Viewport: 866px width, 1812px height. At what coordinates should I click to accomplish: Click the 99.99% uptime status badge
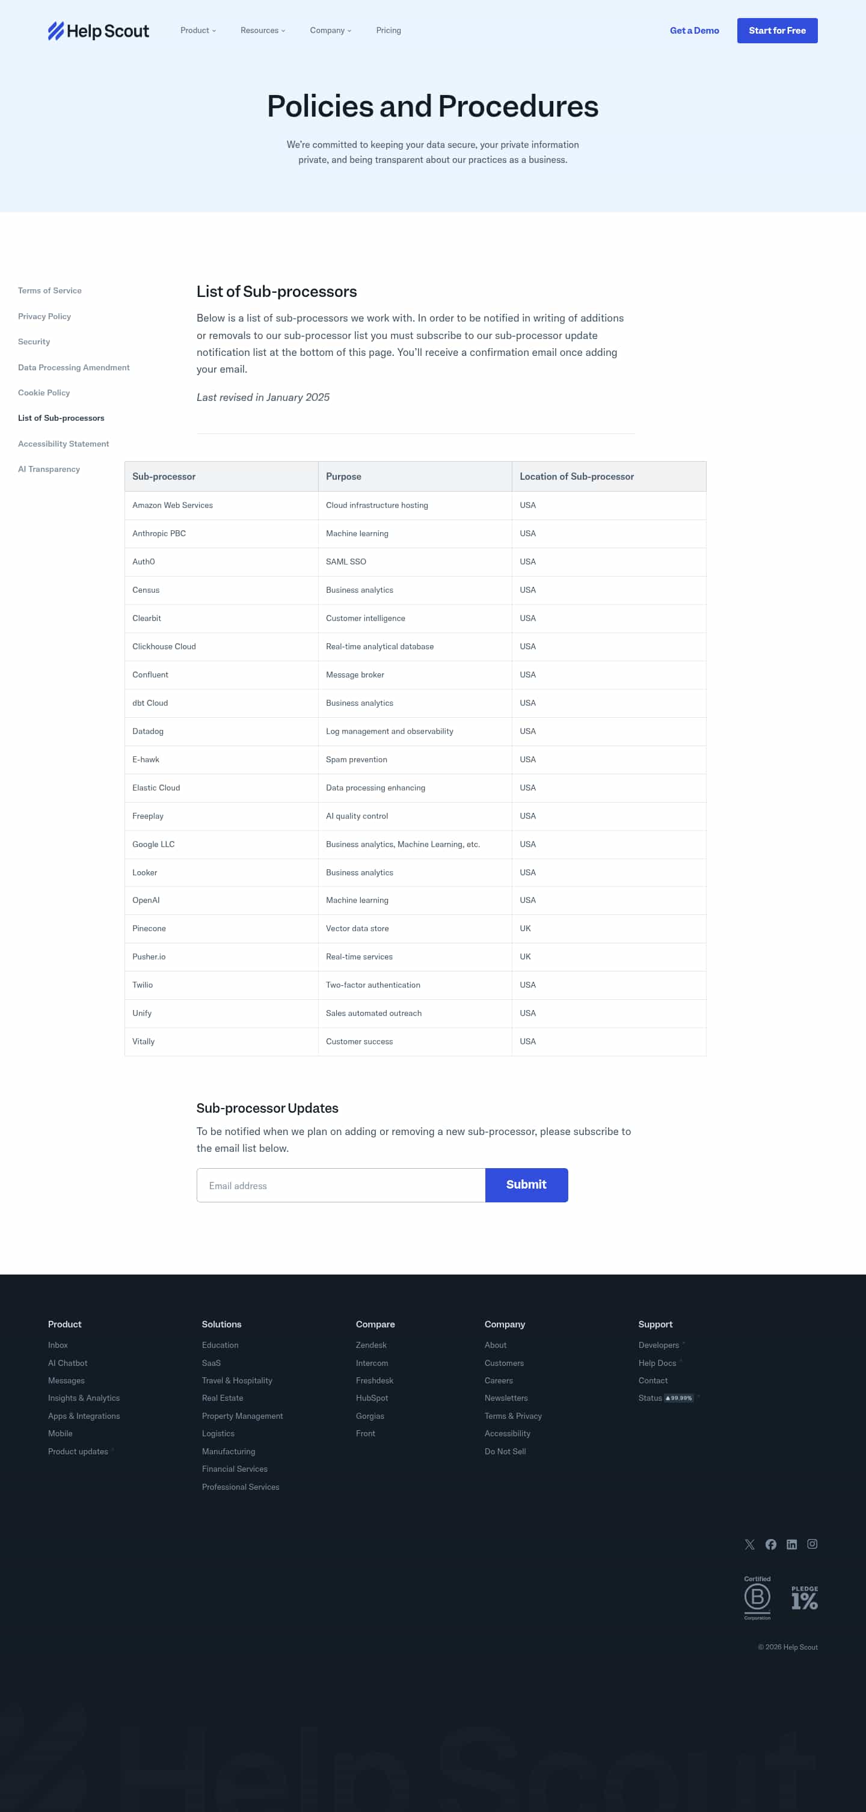click(x=679, y=1398)
